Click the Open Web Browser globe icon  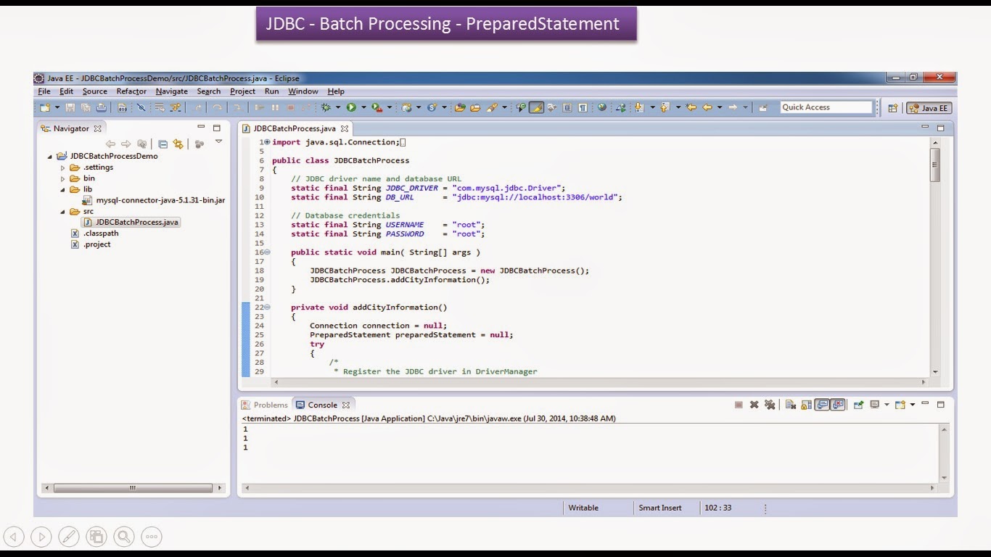[x=602, y=107]
